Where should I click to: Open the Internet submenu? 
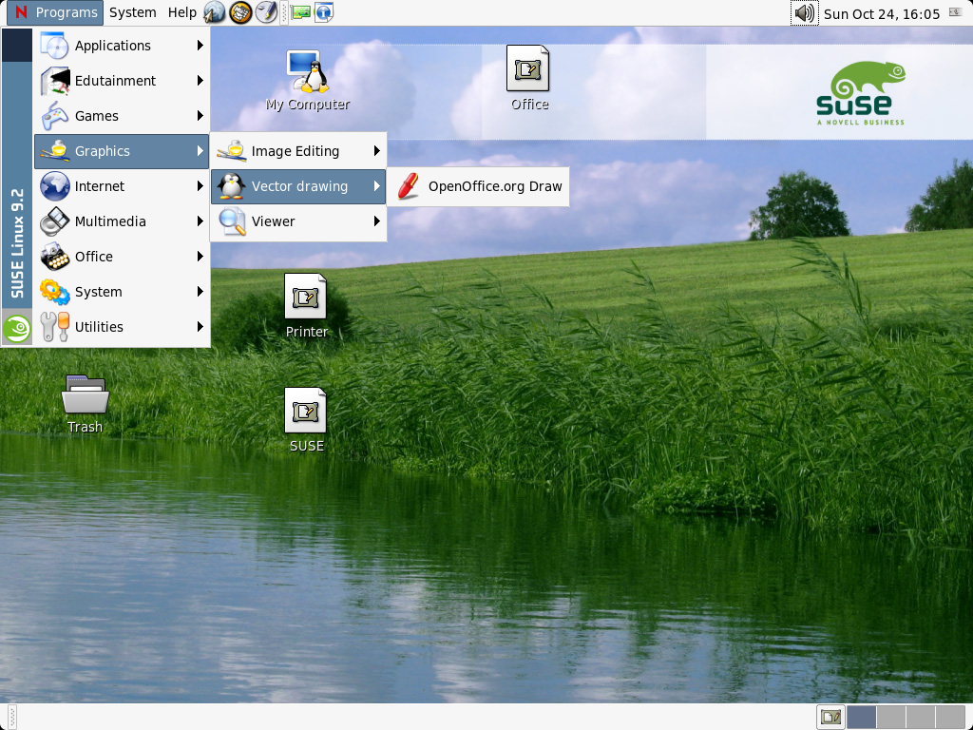pos(122,186)
